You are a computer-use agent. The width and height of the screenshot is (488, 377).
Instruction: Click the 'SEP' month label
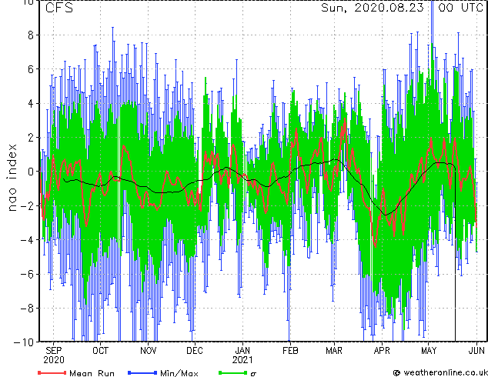coord(54,351)
